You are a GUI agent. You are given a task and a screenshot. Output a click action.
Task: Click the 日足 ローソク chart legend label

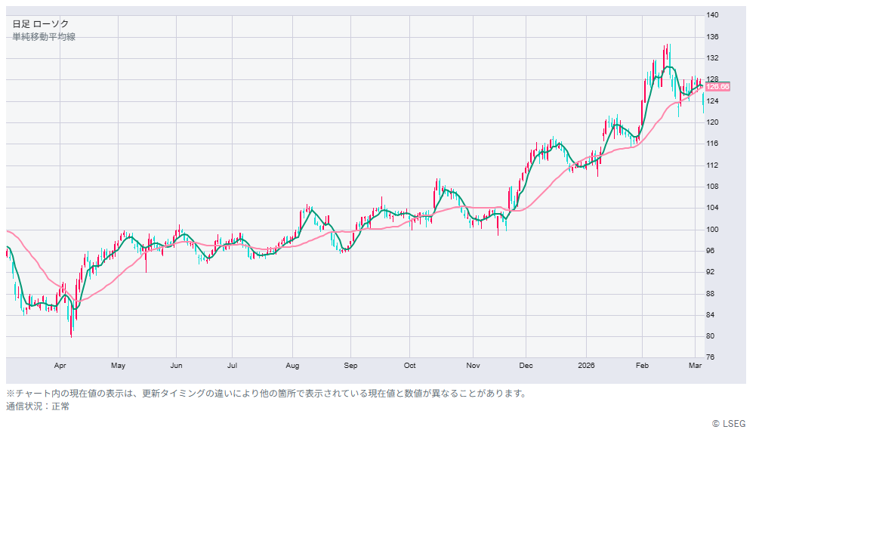[40, 24]
